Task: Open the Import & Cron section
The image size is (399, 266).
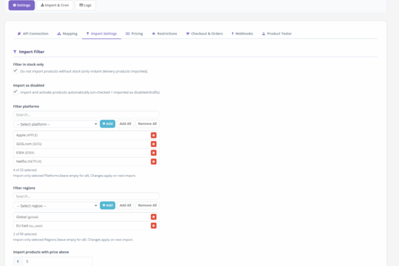Action: 55,5
